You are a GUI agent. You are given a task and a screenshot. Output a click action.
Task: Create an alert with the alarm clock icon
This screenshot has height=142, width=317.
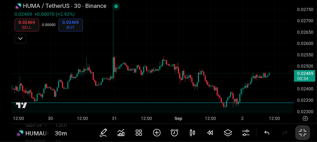[x=174, y=133]
